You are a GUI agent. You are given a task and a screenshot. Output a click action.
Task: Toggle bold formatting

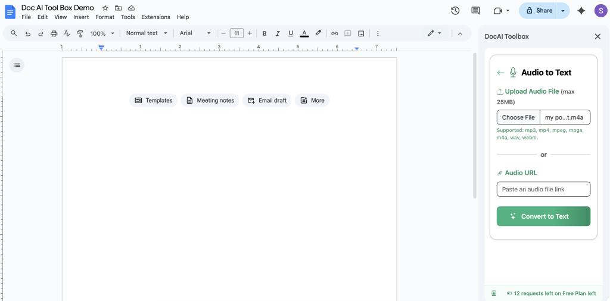tap(264, 33)
